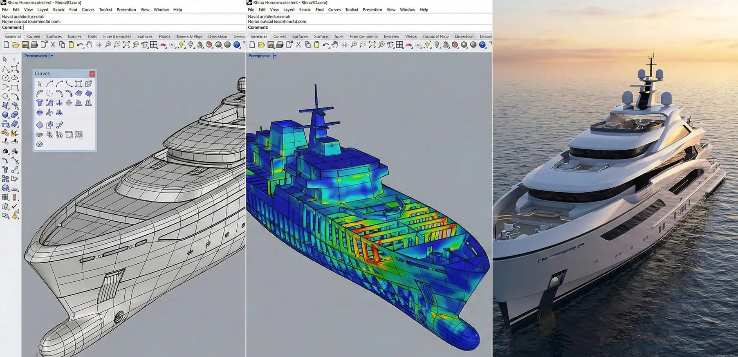Select the rectangle with corner points in Curves panel

(79, 84)
